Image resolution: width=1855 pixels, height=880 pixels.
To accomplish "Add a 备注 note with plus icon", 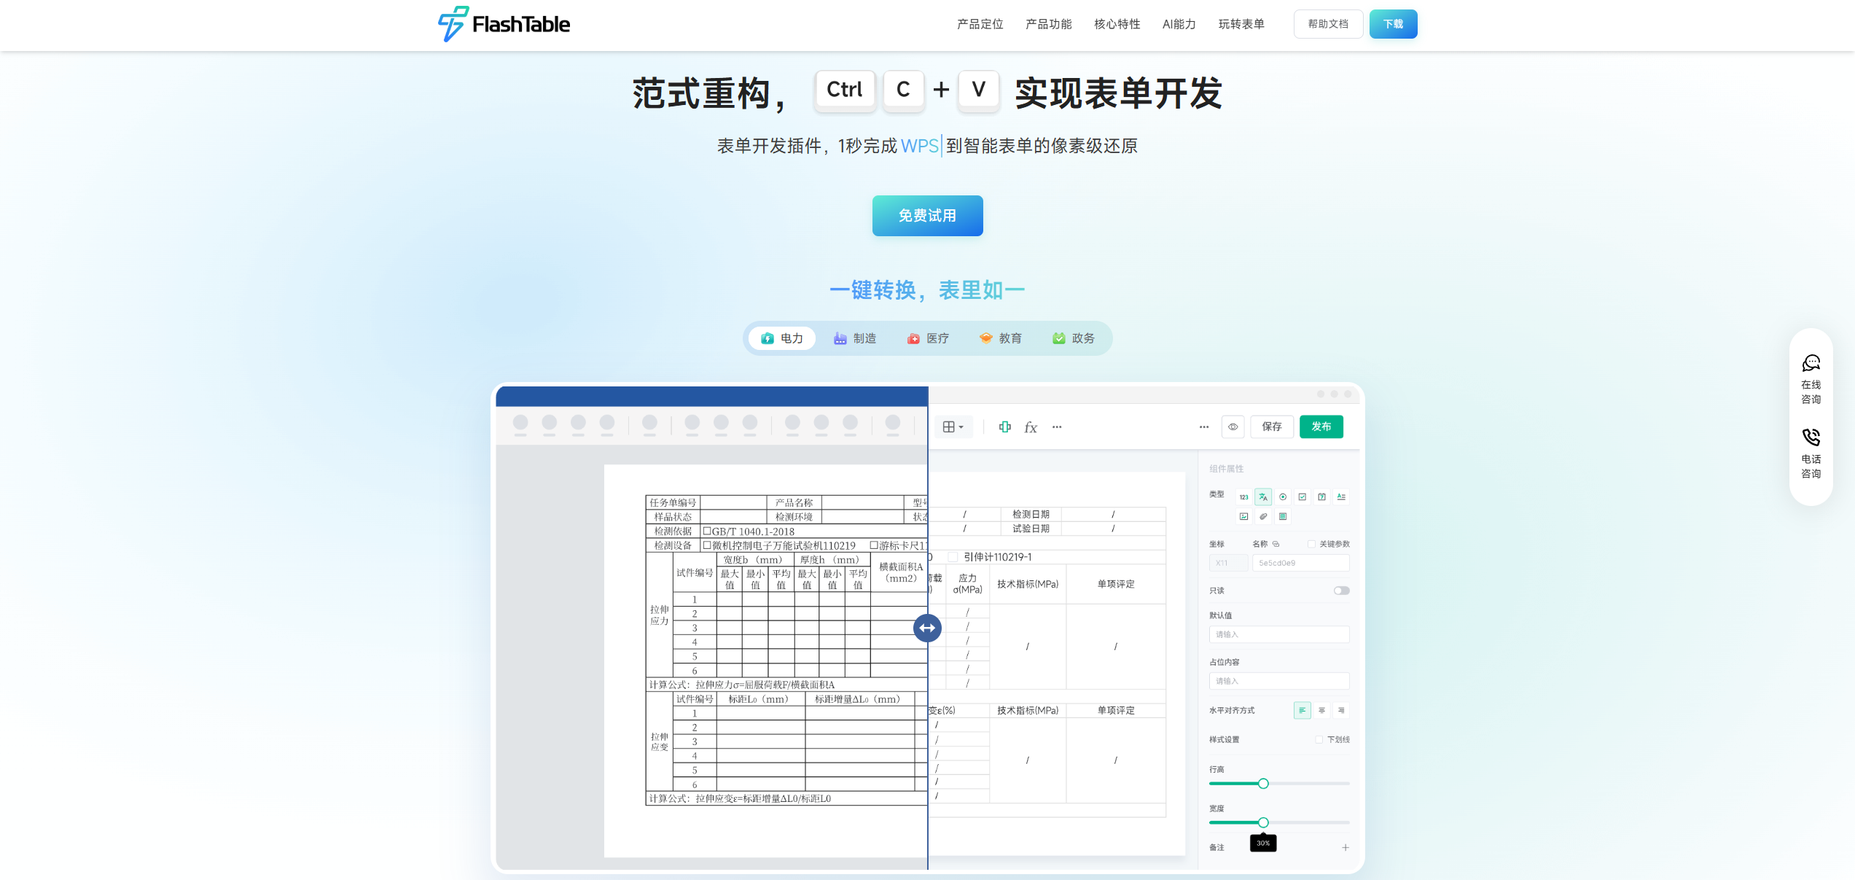I will click(x=1346, y=847).
